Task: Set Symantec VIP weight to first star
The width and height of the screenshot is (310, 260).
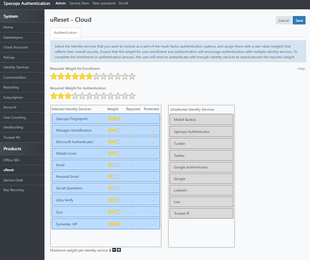Action: pyautogui.click(x=110, y=224)
